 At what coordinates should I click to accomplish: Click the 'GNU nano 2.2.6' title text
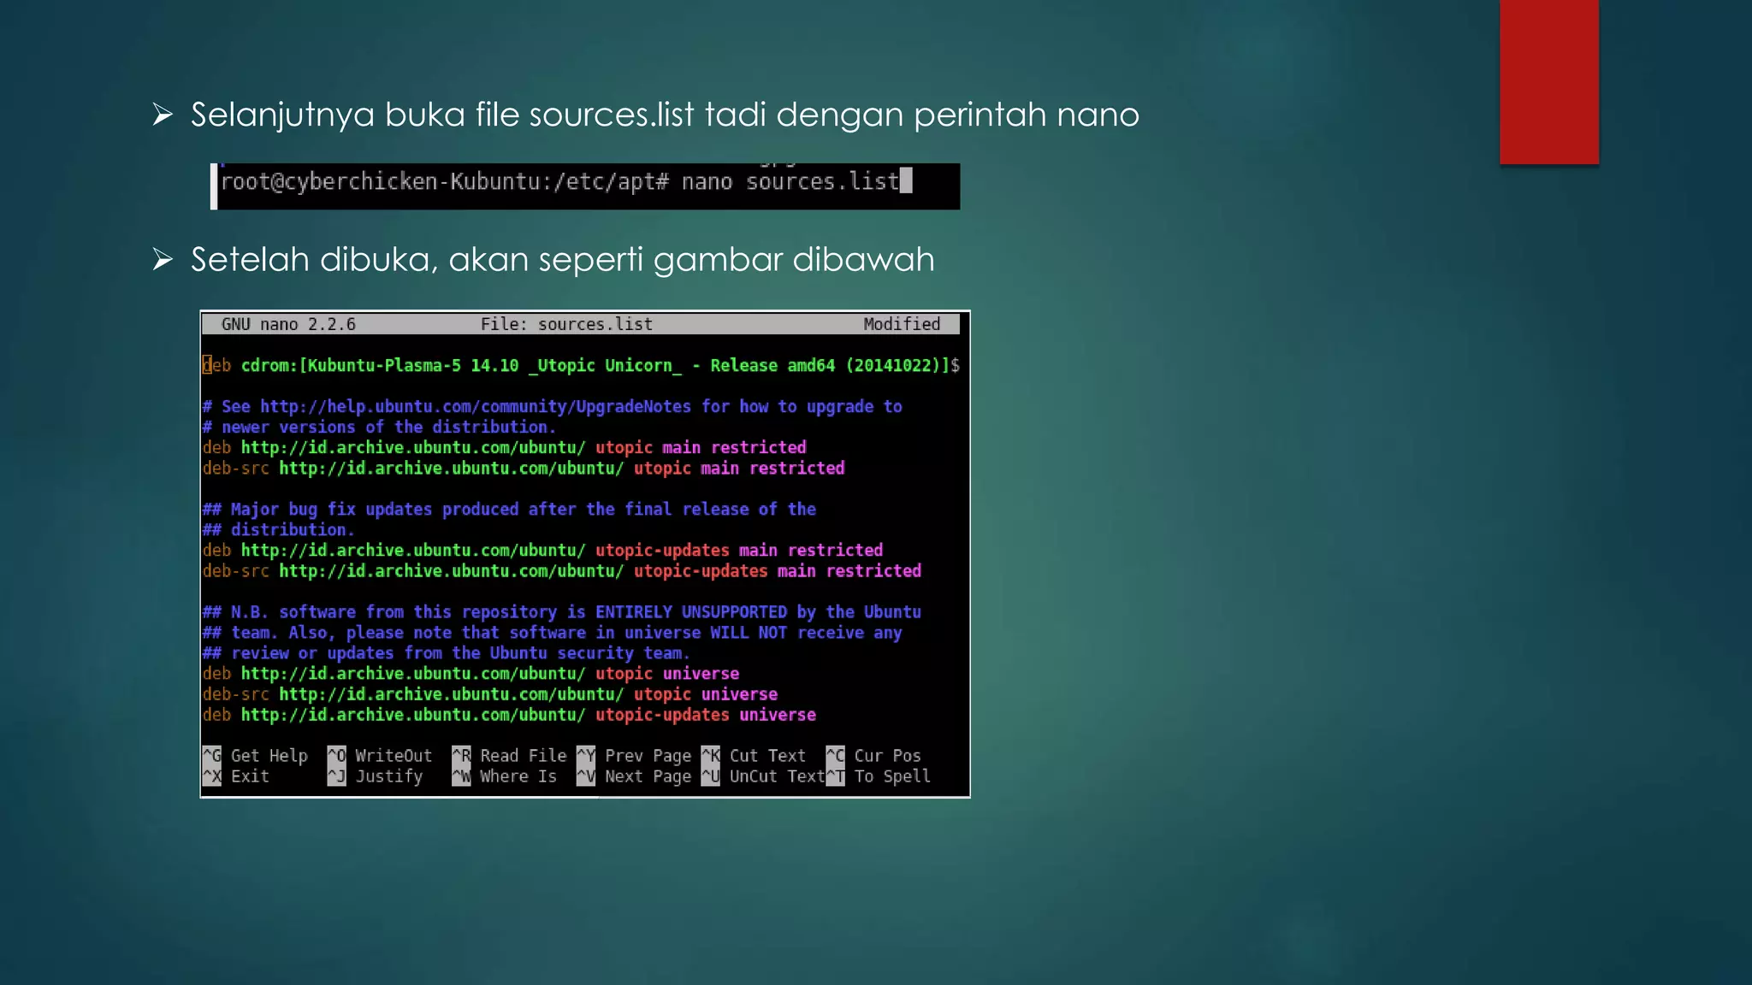[x=288, y=324]
